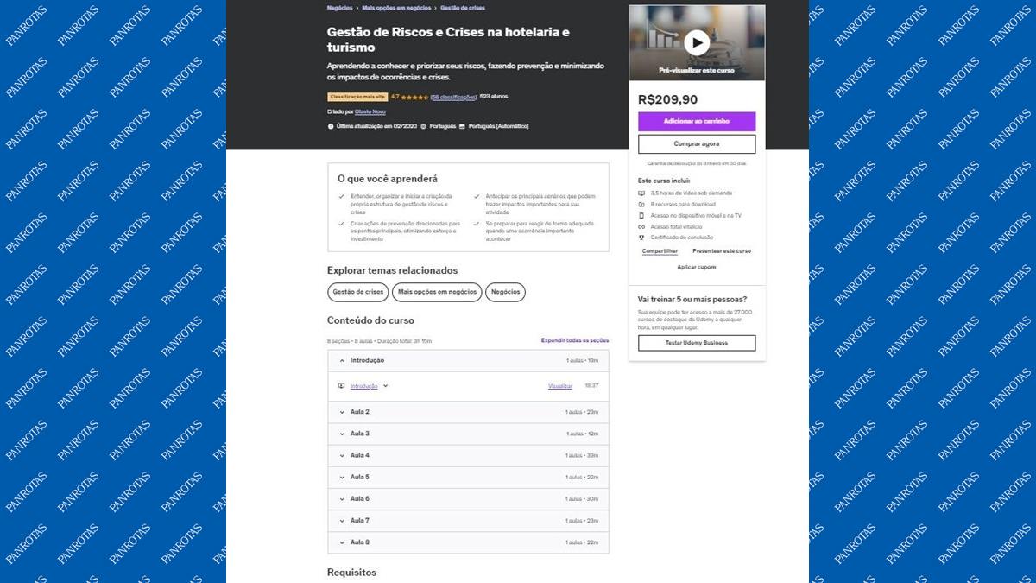This screenshot has height=583, width=1036.
Task: Click the downloadable resources icon
Action: (641, 204)
